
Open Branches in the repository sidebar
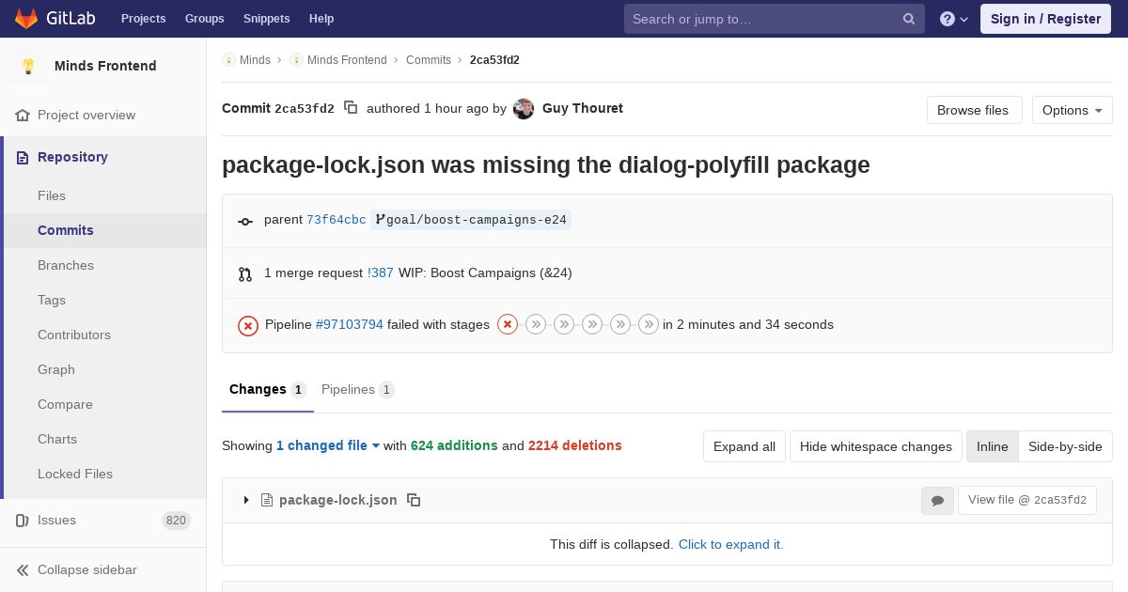[66, 265]
